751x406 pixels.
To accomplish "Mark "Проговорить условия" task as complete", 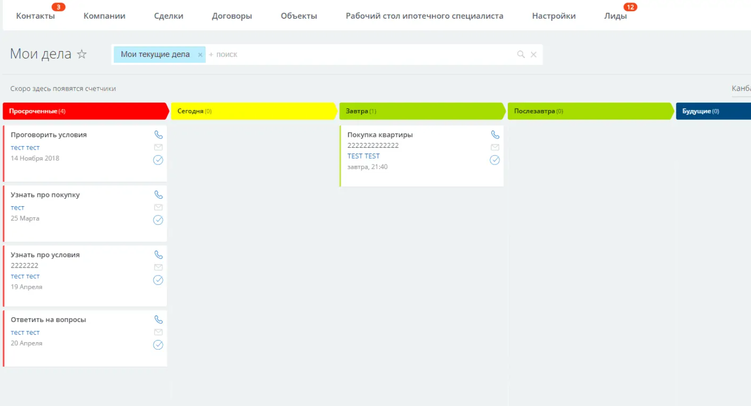I will [x=158, y=160].
